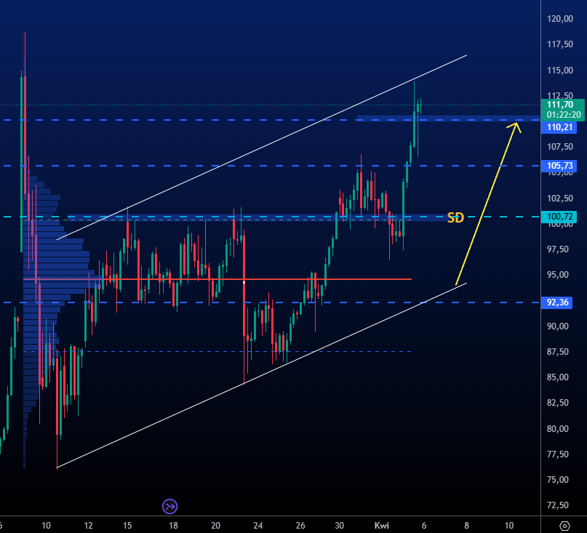Viewport: 587px width, 533px height.
Task: Click date 20 on the time axis
Action: 215,526
